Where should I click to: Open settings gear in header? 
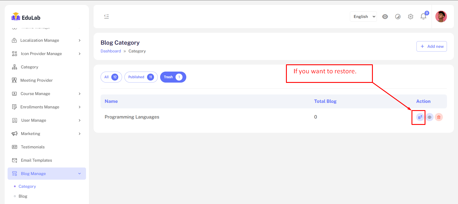411,17
